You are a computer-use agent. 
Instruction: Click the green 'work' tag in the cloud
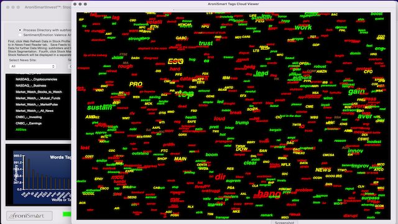[303, 27]
